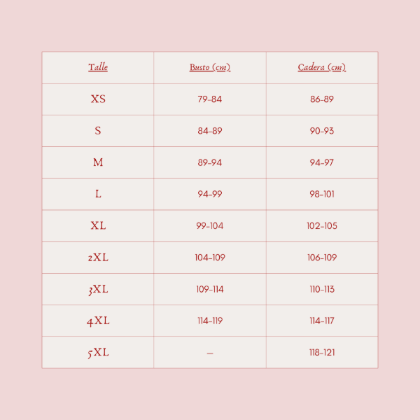Image resolution: width=420 pixels, height=420 pixels.
Task: Select the 3XL size cell
Action: click(98, 289)
